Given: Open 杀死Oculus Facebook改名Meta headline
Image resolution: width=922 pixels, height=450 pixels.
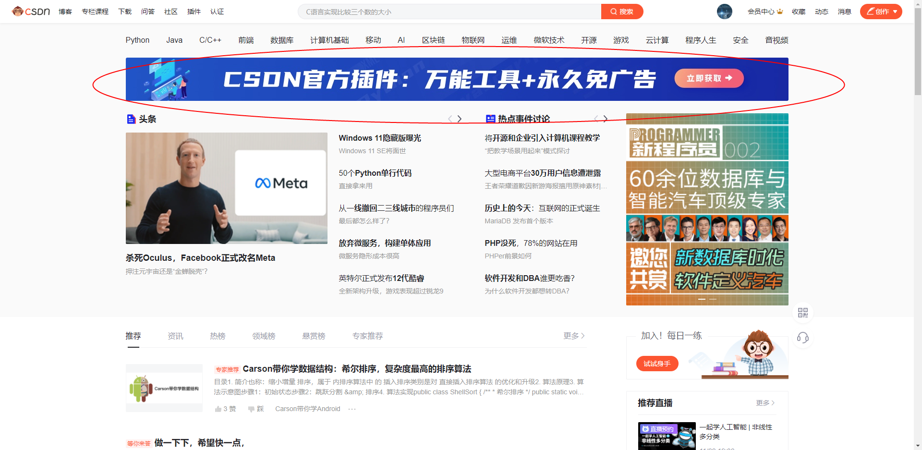Looking at the screenshot, I should click(200, 258).
